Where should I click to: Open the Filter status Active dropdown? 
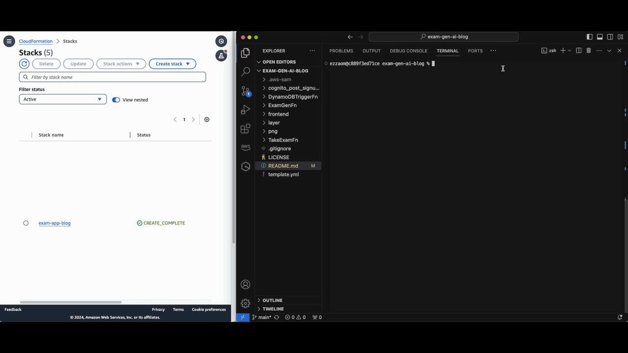point(63,99)
